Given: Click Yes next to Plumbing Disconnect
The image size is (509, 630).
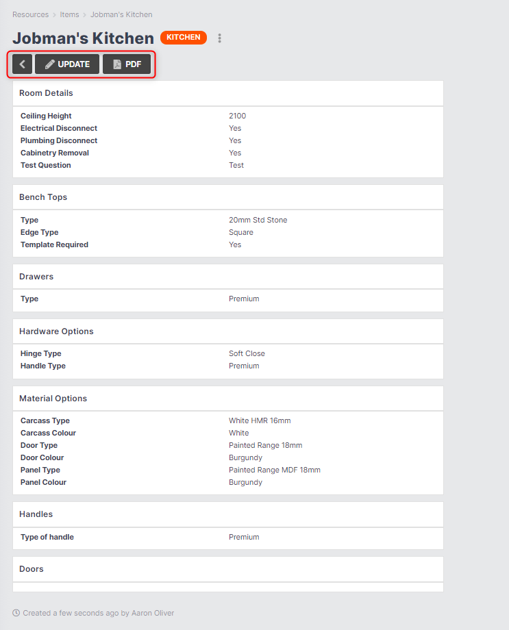Looking at the screenshot, I should tap(235, 140).
